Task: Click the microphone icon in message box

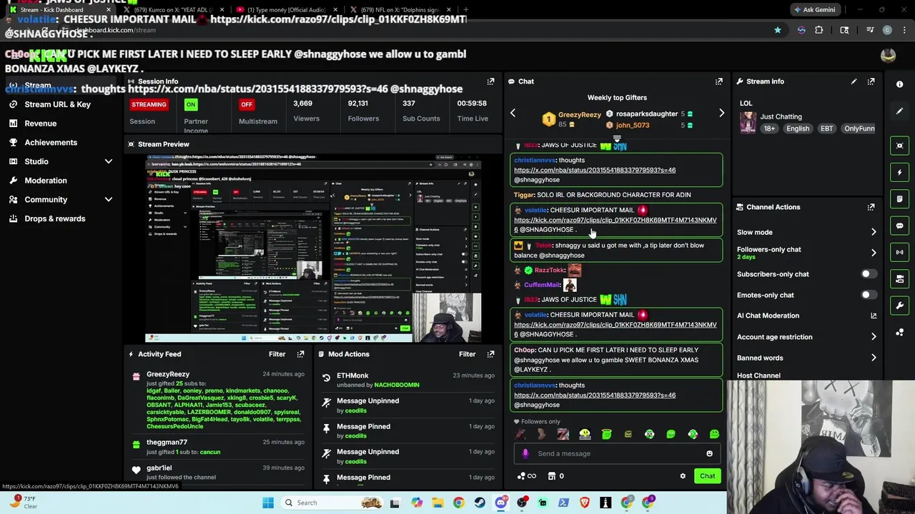Action: pyautogui.click(x=525, y=453)
